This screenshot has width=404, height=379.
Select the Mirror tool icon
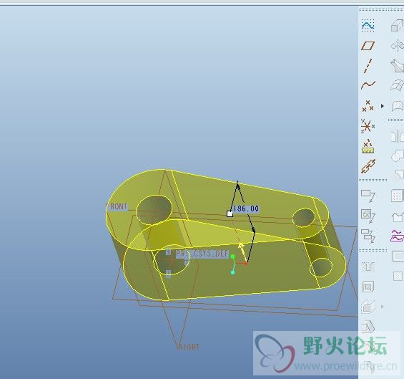(398, 46)
